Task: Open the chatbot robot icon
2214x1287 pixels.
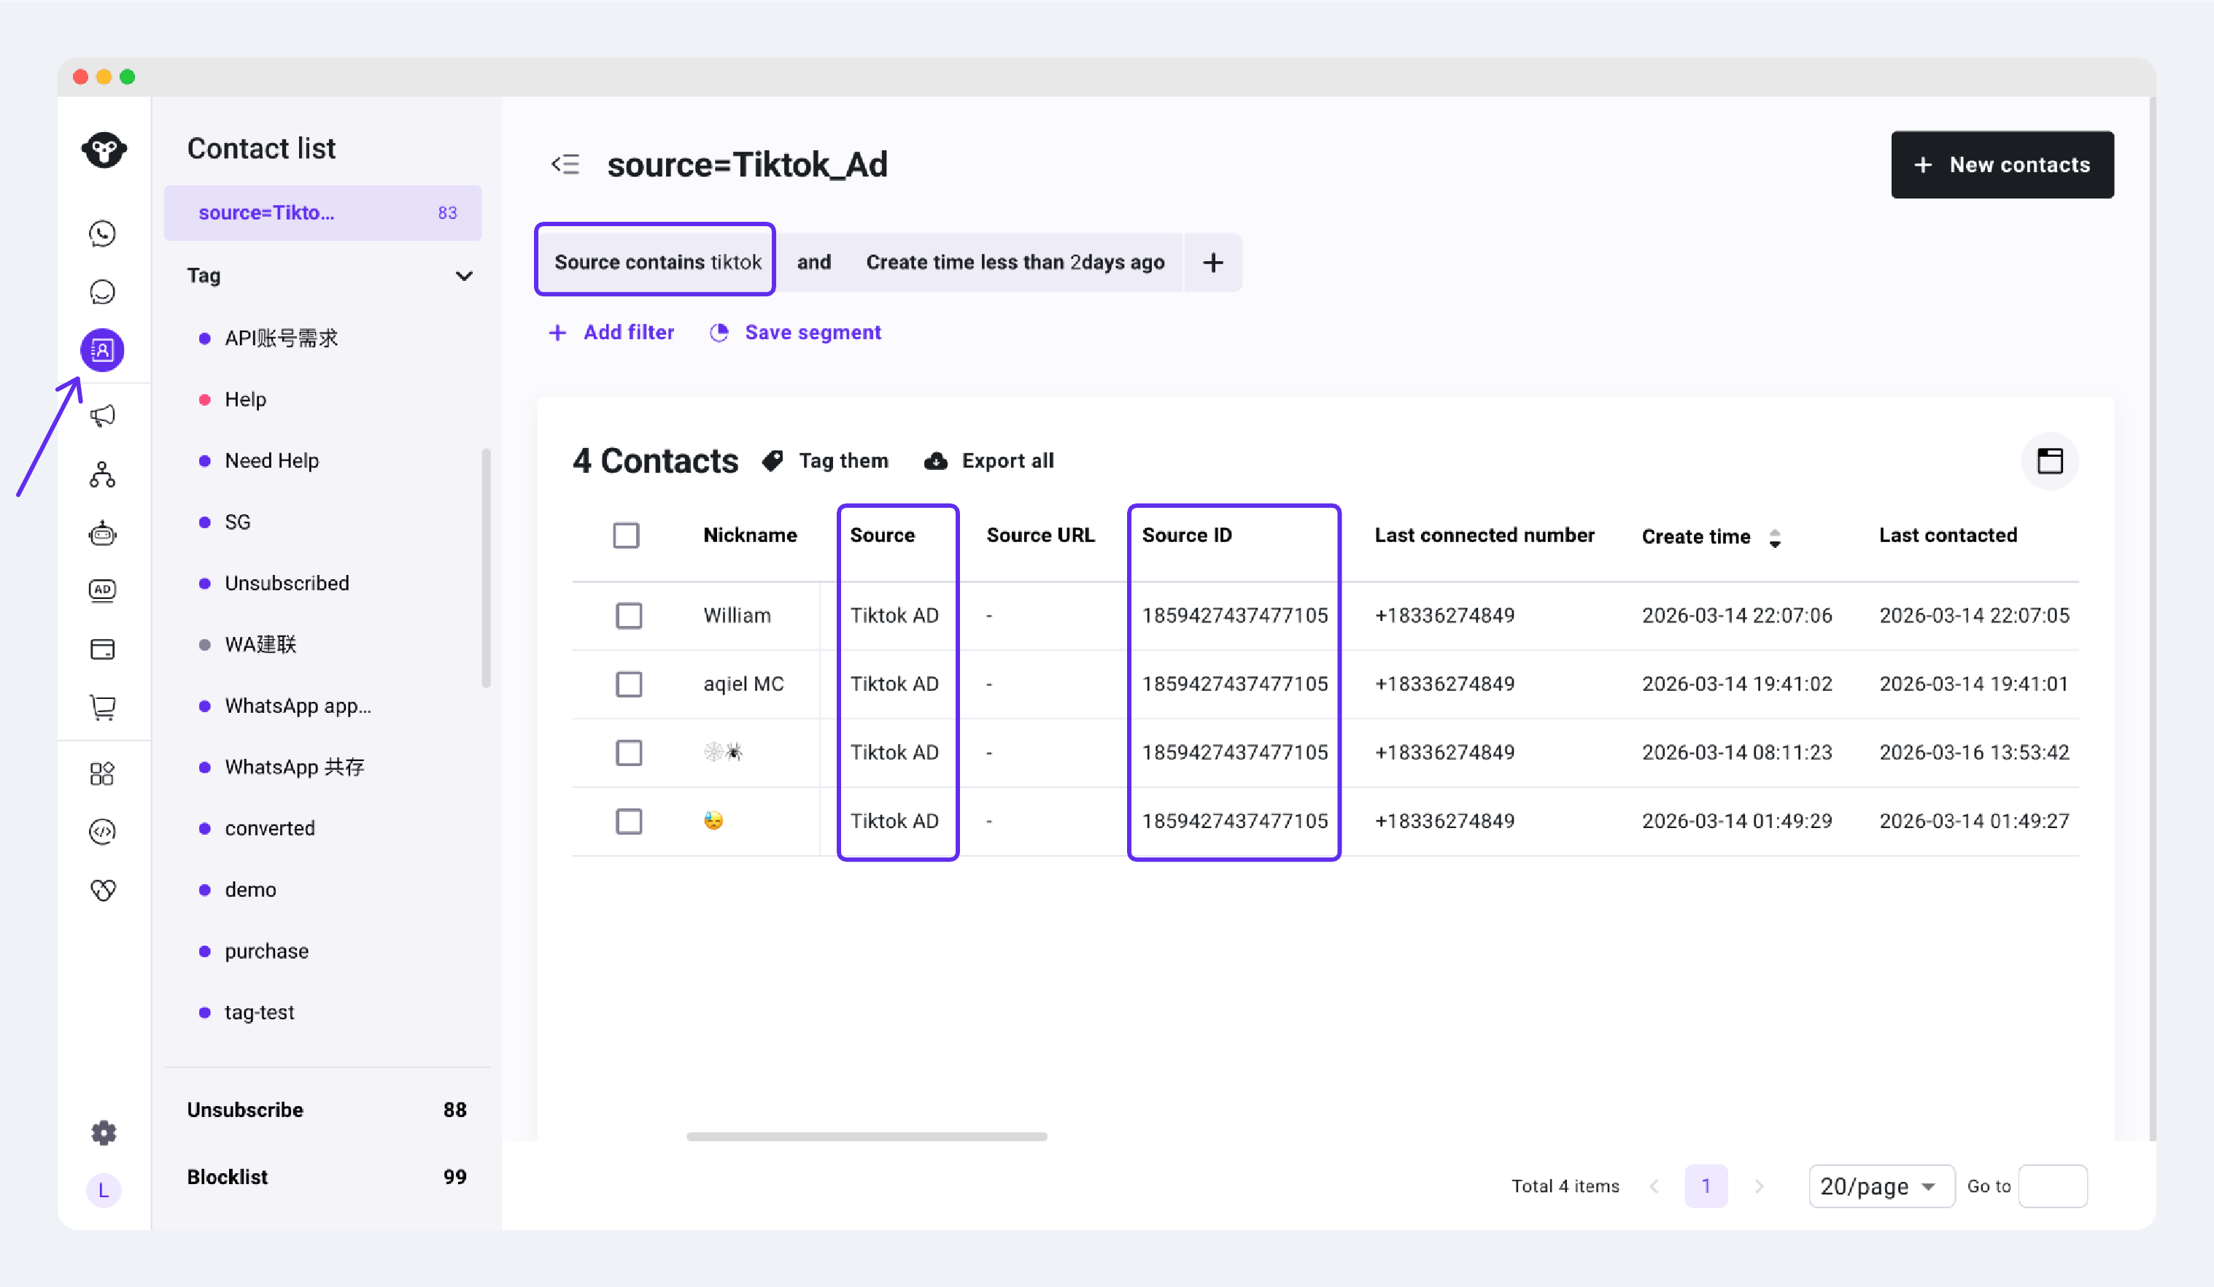Action: (103, 533)
